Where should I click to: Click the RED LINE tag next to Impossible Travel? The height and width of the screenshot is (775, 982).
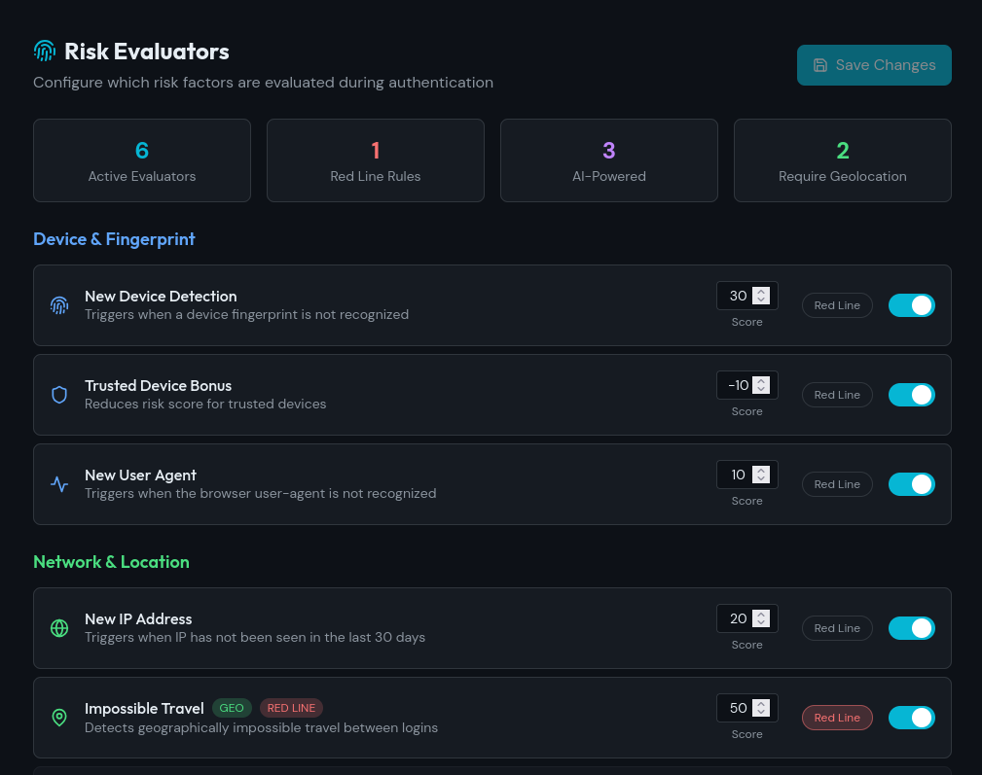pyautogui.click(x=291, y=708)
